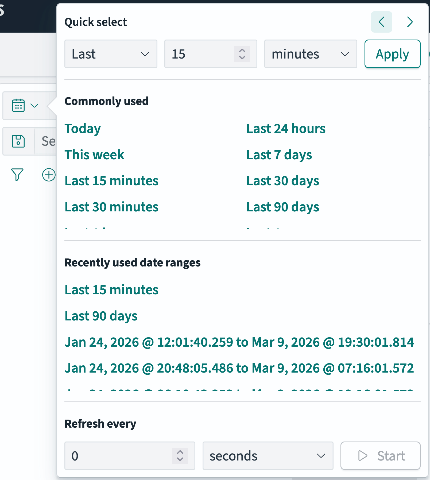The height and width of the screenshot is (480, 430).
Task: Open the minutes time unit dropdown
Action: click(311, 54)
